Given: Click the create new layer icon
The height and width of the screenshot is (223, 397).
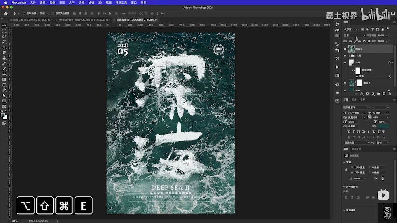Looking at the screenshot, I should 384,94.
